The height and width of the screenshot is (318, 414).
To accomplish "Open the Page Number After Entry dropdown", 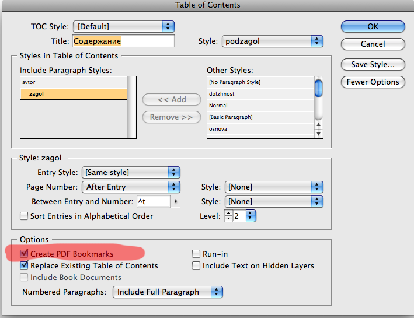I will pos(131,187).
